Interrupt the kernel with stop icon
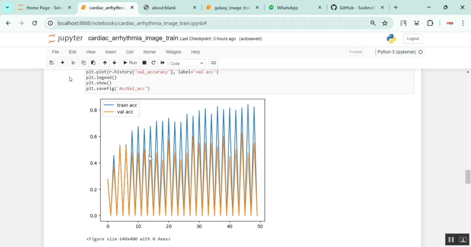 (x=144, y=63)
